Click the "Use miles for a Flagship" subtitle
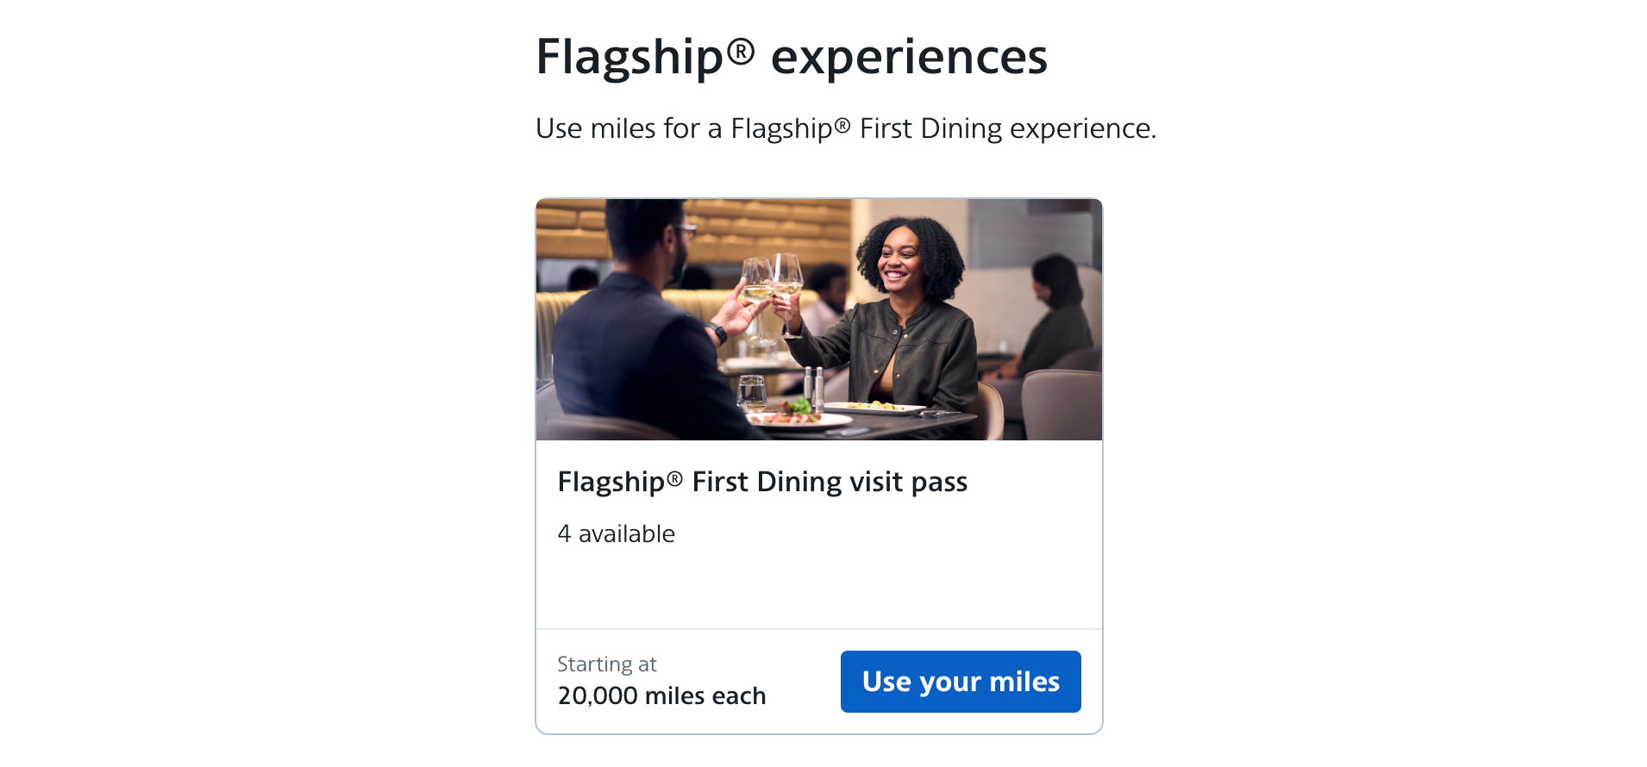Image resolution: width=1647 pixels, height=767 pixels. tap(845, 128)
